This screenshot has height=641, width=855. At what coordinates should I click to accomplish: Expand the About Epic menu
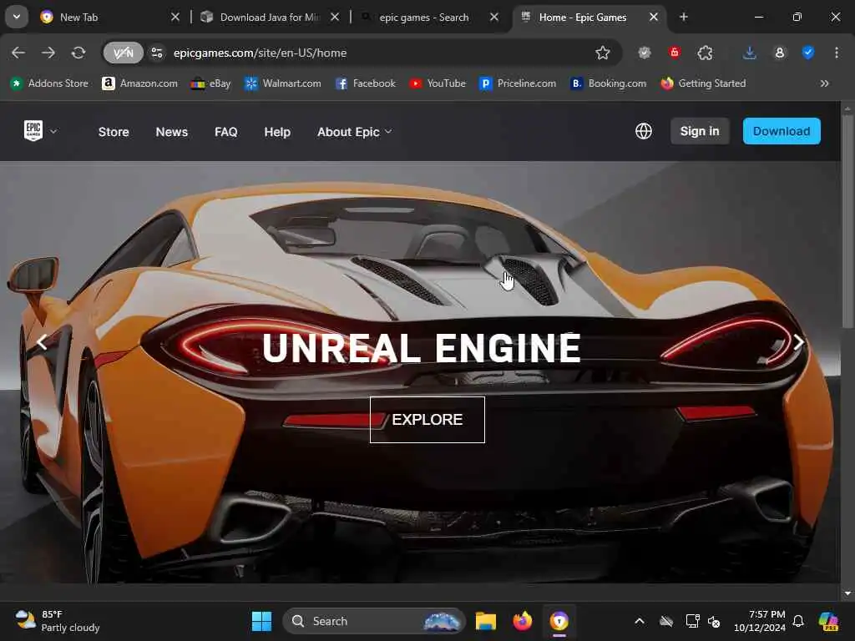point(354,132)
